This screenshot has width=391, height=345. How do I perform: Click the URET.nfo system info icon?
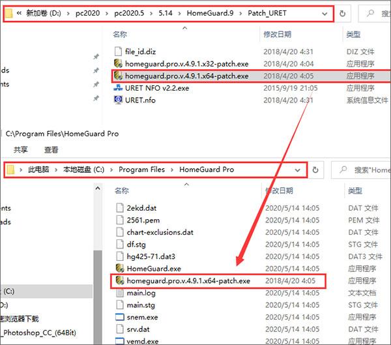click(x=118, y=100)
